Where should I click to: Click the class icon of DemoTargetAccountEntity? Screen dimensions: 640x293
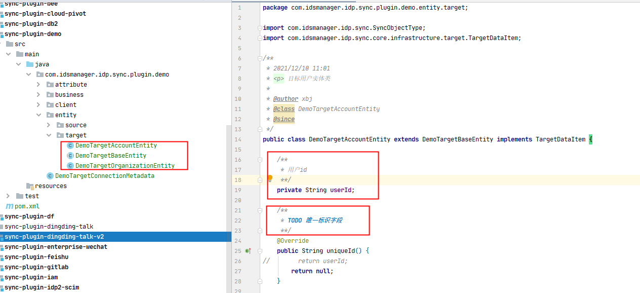70,145
